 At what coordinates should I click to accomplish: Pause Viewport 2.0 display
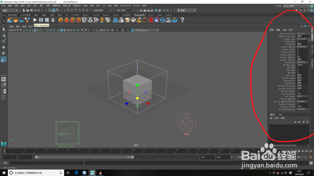pyautogui.click(x=168, y=10)
